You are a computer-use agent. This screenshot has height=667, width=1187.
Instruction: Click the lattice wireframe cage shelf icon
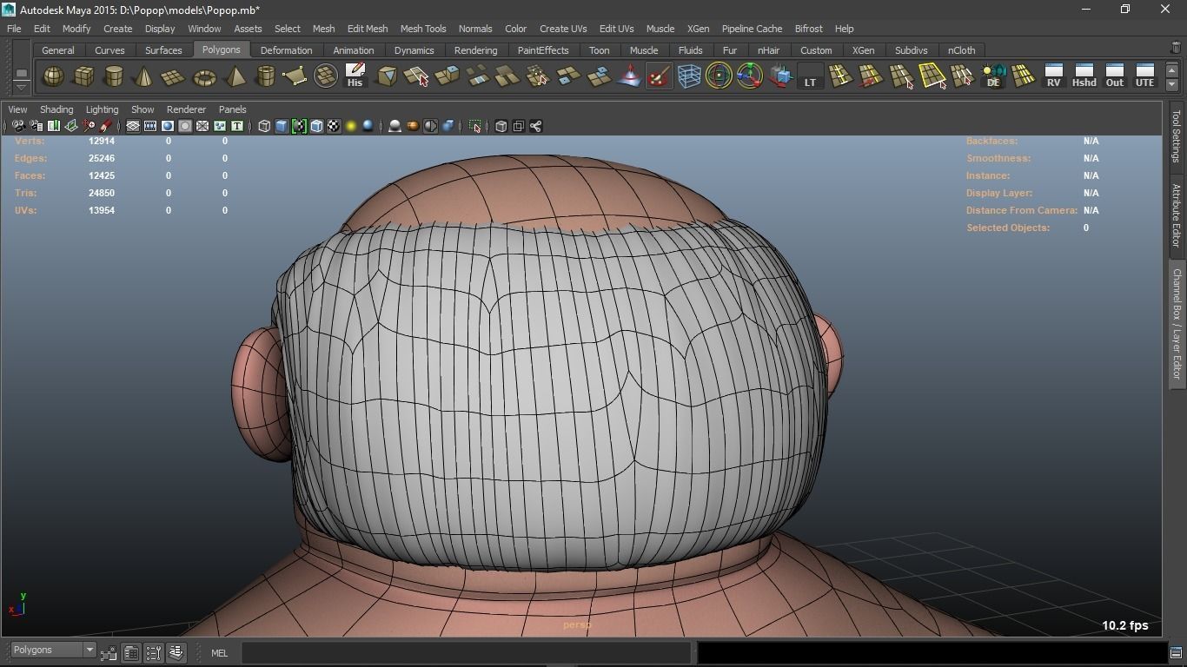click(x=689, y=76)
